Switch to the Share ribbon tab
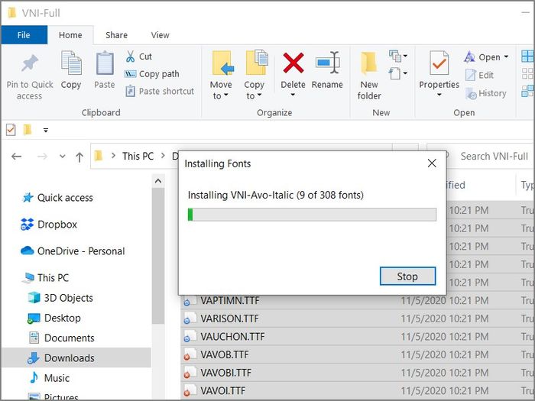This screenshot has width=535, height=401. pyautogui.click(x=116, y=35)
